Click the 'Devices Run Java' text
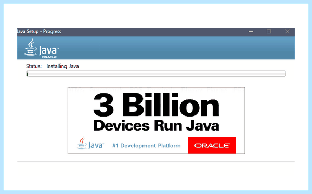 156,125
